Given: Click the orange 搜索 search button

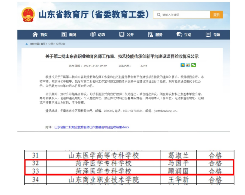Looking at the screenshot, I should [x=216, y=15].
